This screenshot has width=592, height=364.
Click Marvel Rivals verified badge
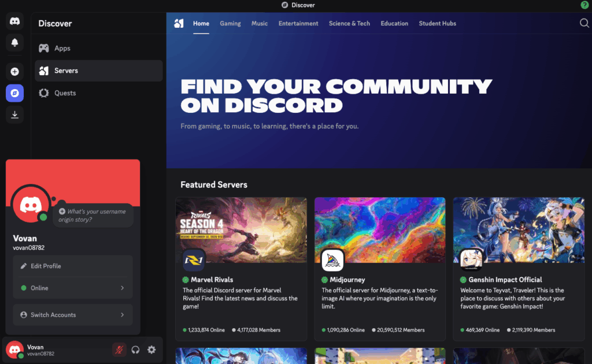pyautogui.click(x=186, y=280)
